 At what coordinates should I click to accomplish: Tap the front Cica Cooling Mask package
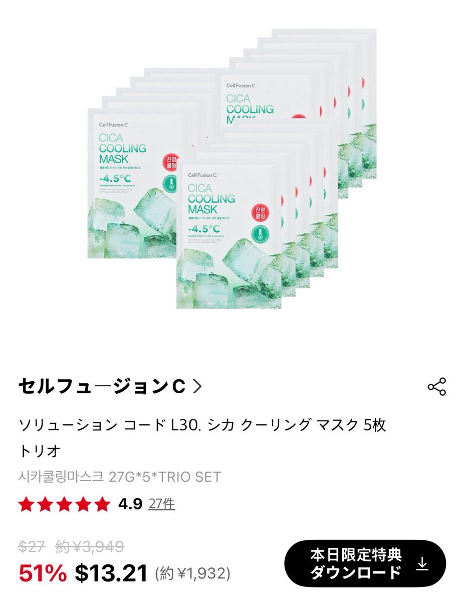click(228, 235)
